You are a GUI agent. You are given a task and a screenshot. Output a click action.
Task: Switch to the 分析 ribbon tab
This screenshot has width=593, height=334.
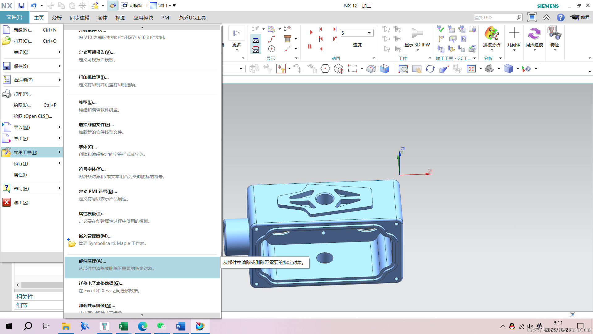point(57,18)
